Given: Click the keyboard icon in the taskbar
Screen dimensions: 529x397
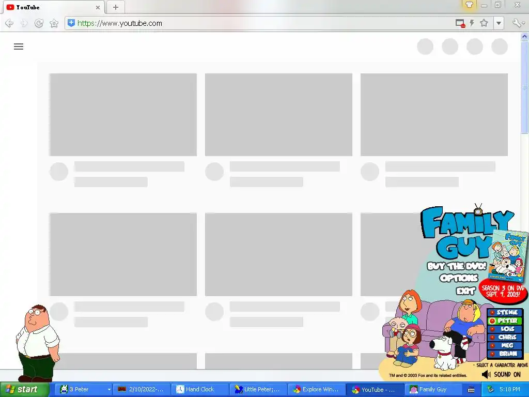Looking at the screenshot, I should point(471,390).
